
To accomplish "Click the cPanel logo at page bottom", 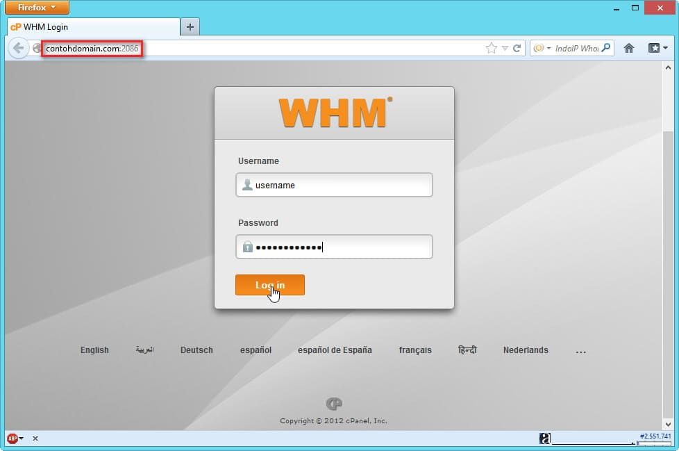I will [x=334, y=404].
